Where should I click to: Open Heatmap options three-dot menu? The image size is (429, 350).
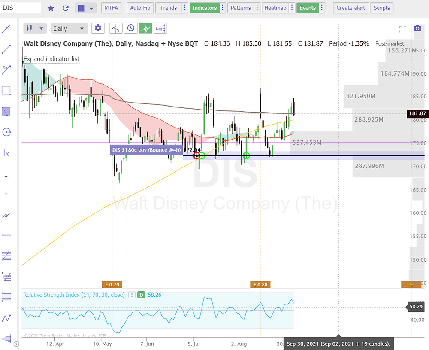coord(292,8)
